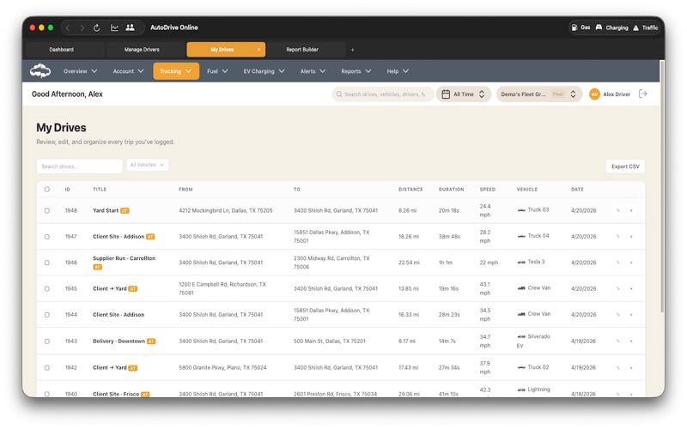The image size is (687, 429).
Task: Reload the page with the refresh icon
Action: click(96, 27)
